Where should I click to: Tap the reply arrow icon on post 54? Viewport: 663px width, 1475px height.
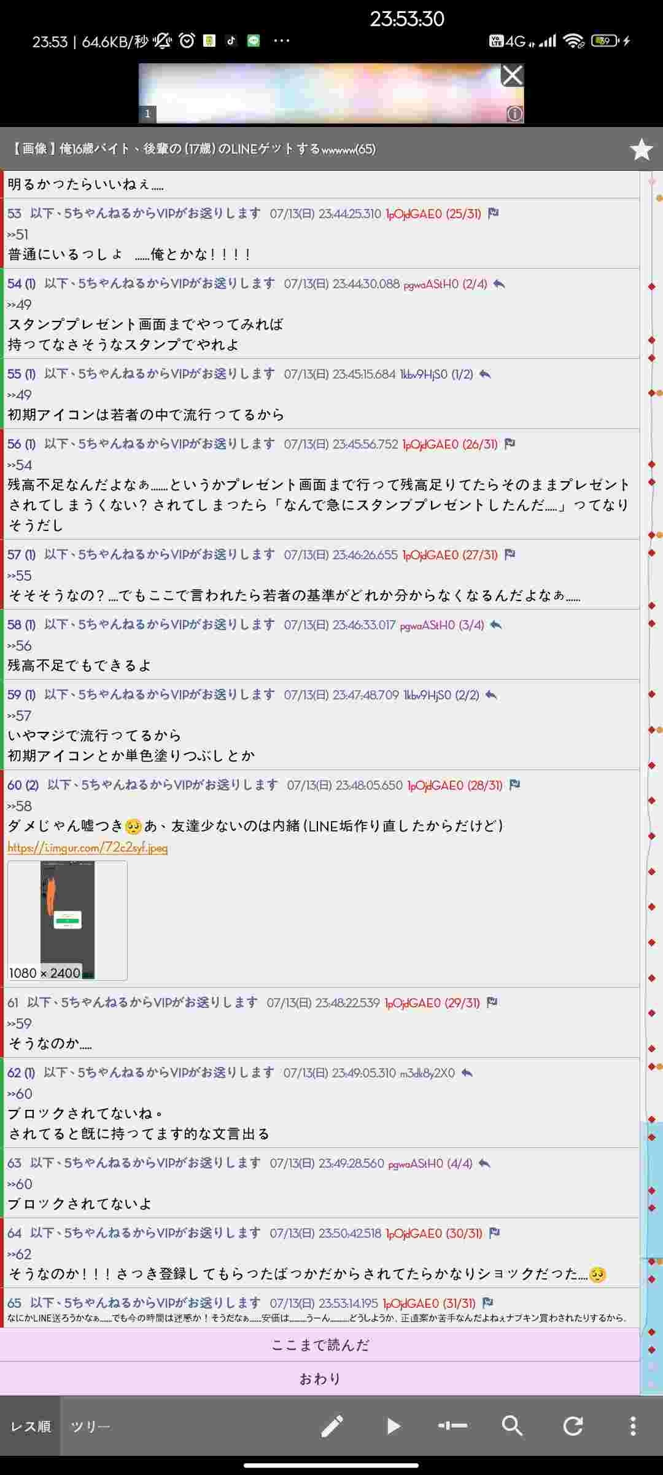[499, 284]
